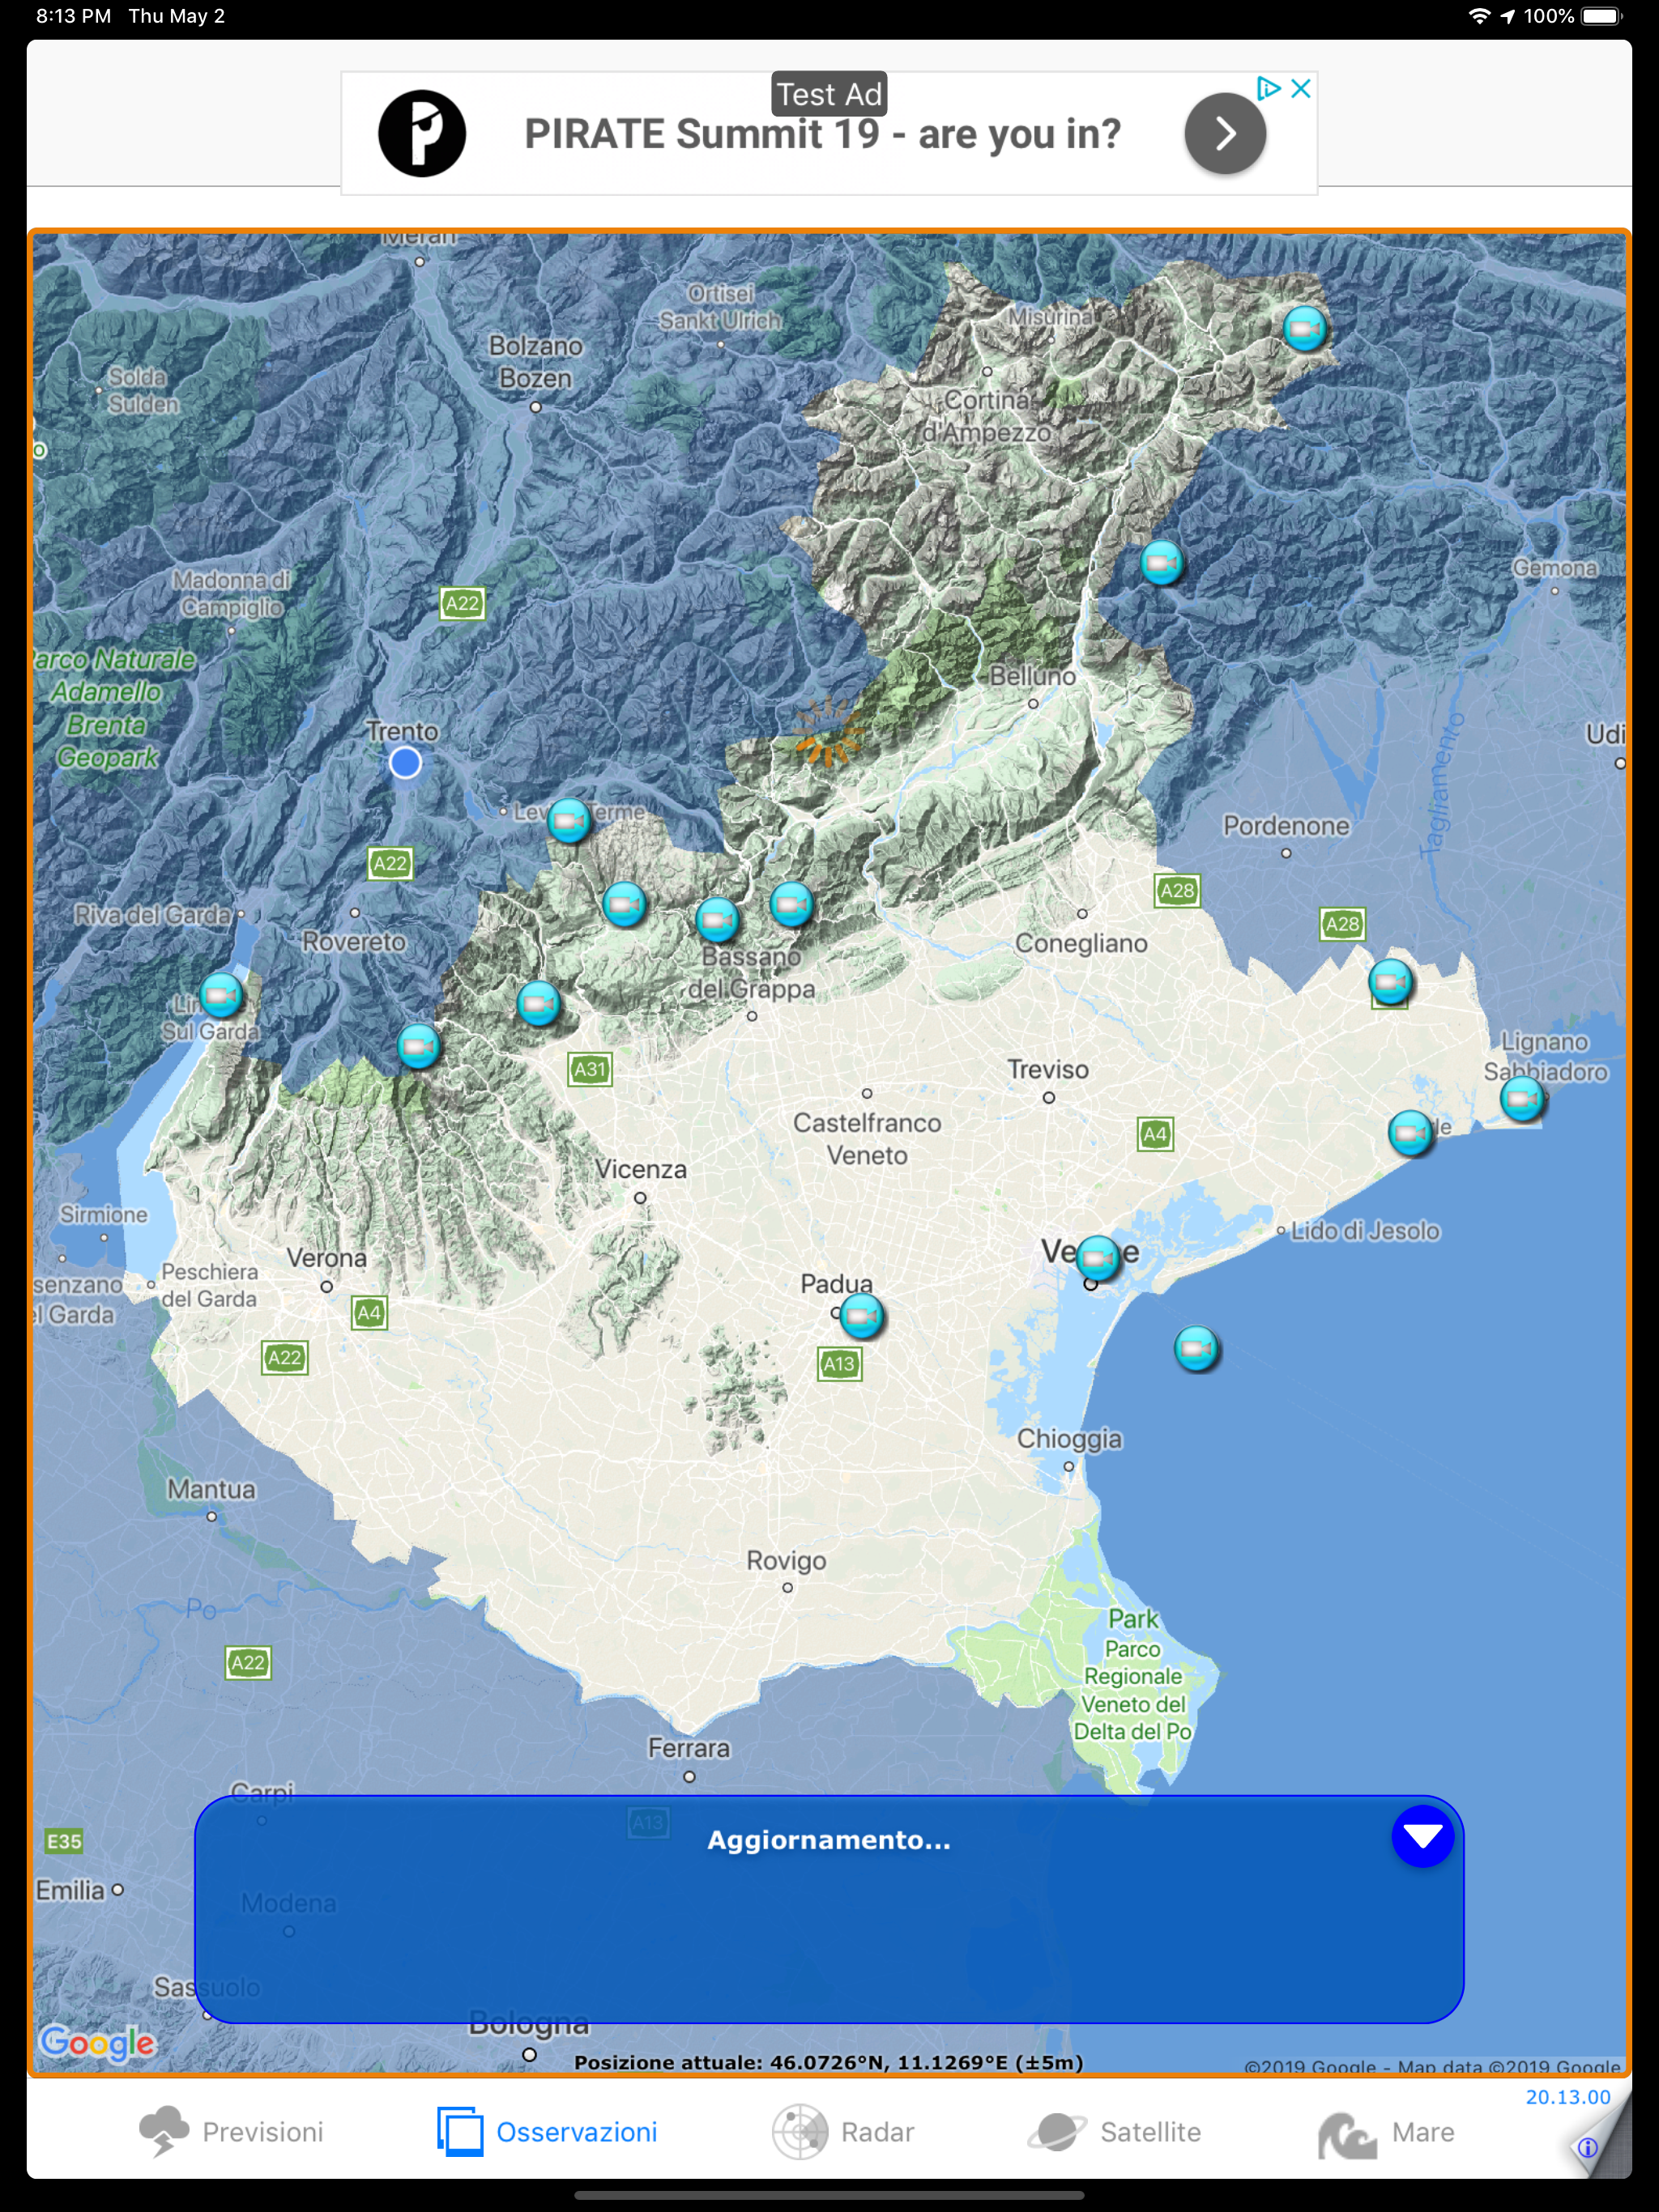Tap the webcam marker at Levico Terme
Screen dimensions: 1659x2212
(569, 821)
